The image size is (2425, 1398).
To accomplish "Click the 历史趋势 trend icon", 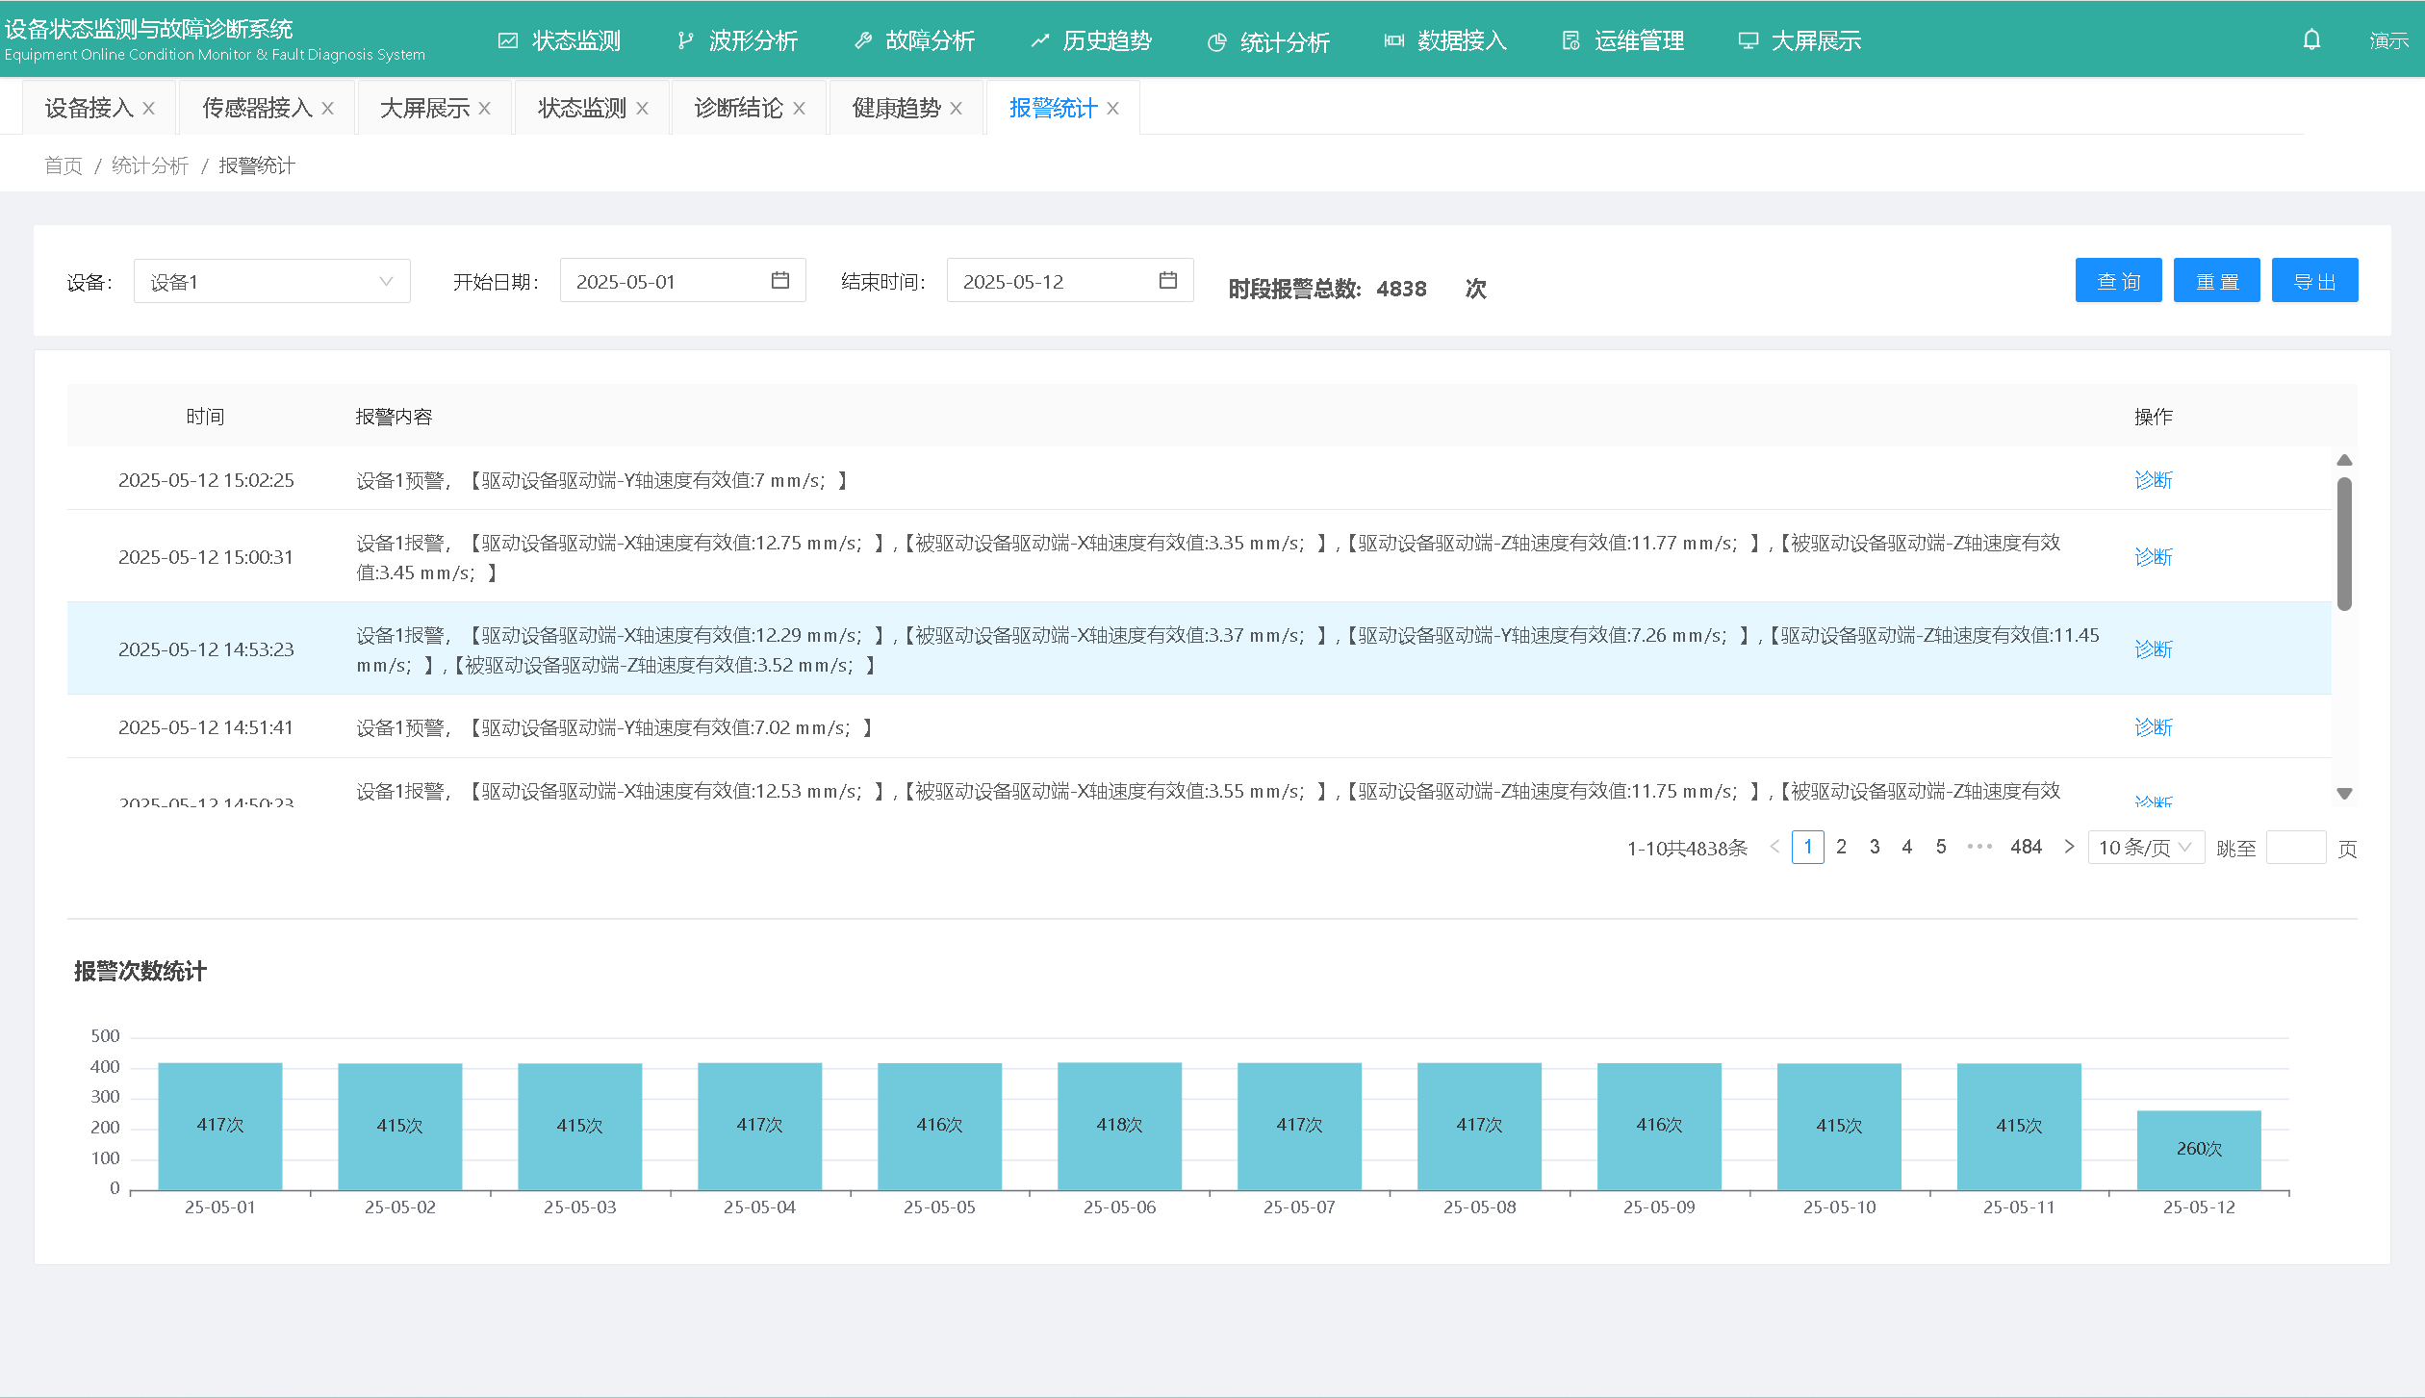I will tap(1038, 40).
